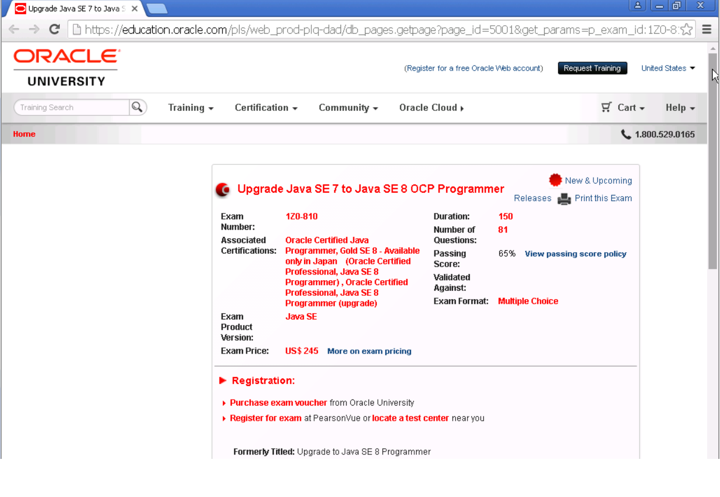The image size is (720, 497).
Task: Open the Community dropdown menu
Action: point(348,108)
